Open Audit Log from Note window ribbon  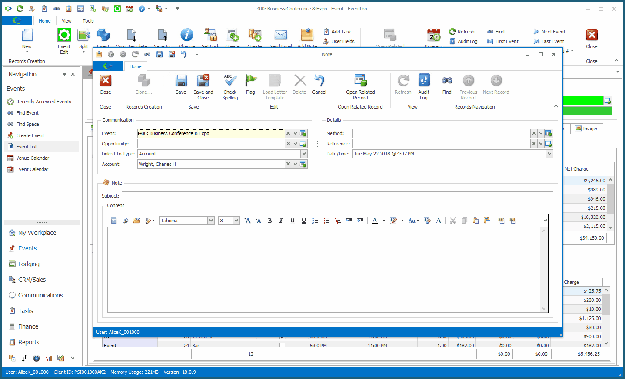(x=424, y=87)
